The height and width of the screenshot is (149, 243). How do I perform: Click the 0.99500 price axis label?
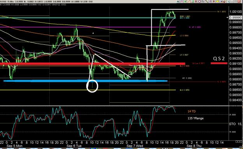tap(236, 43)
